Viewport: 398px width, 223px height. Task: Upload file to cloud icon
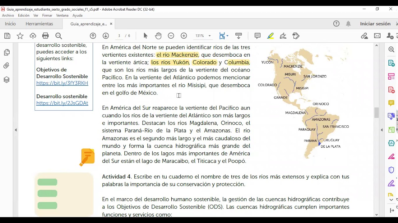[x=33, y=36]
